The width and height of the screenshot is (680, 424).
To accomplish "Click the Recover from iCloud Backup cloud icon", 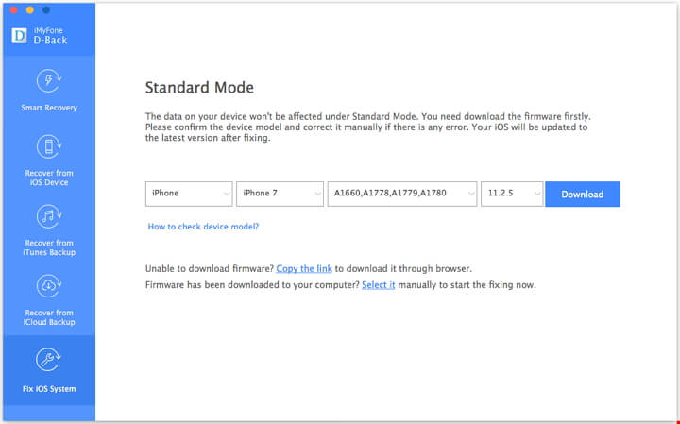I will coord(48,286).
